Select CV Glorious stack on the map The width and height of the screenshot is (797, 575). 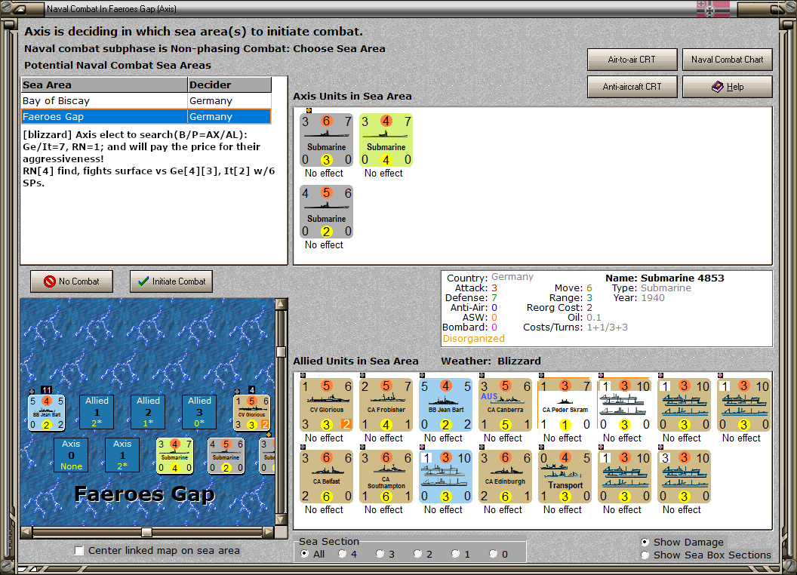point(251,412)
